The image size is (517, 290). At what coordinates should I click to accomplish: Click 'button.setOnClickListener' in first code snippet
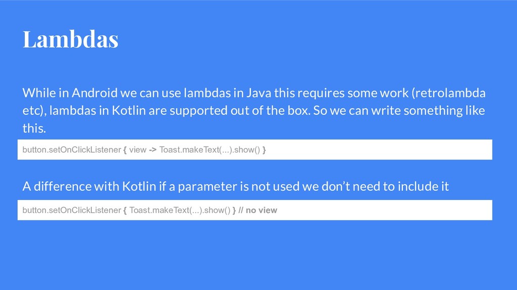point(72,150)
